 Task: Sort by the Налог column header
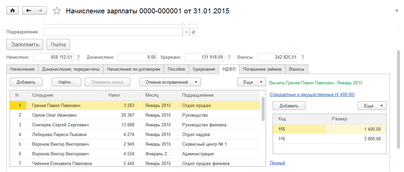[x=121, y=95]
